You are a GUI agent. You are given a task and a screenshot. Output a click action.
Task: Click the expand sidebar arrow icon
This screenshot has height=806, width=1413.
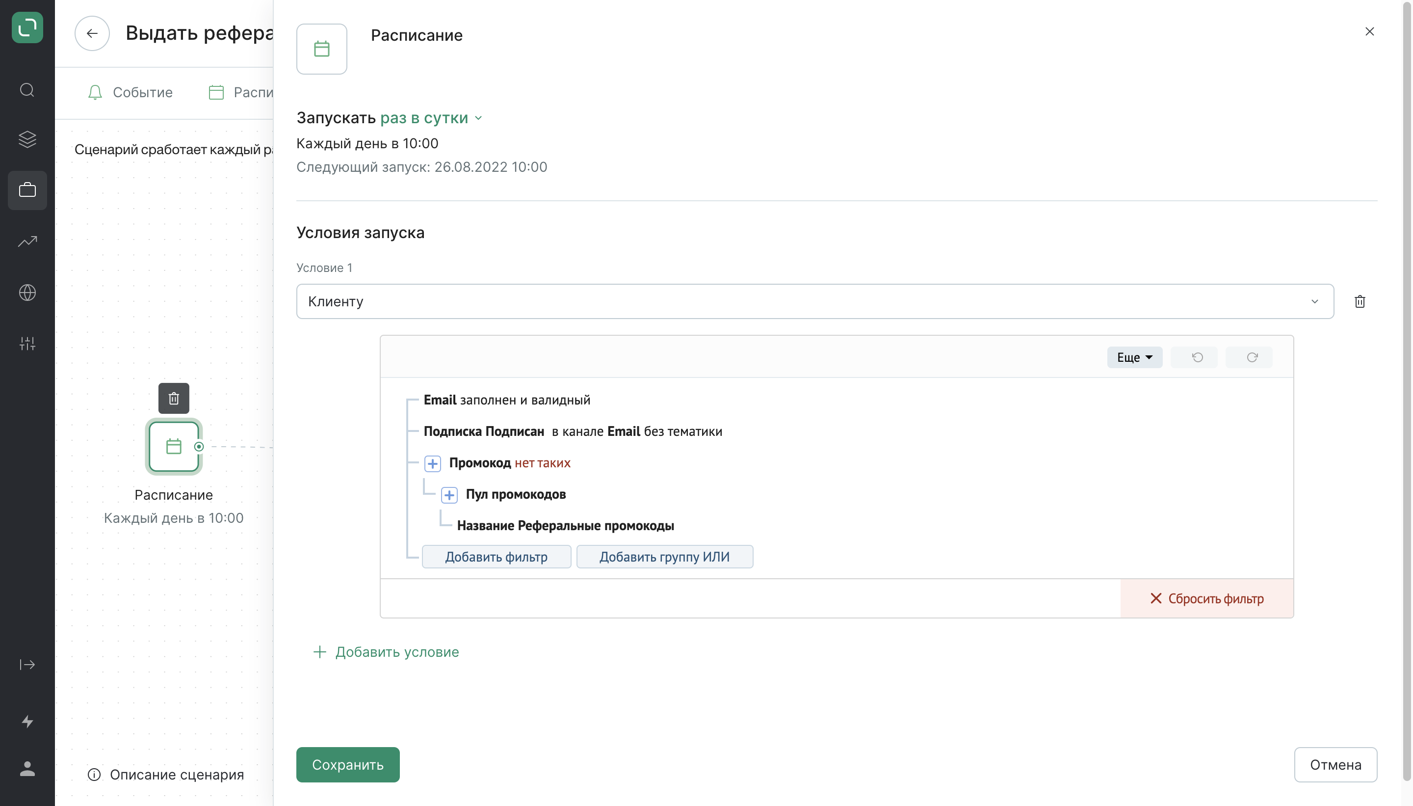tap(27, 664)
